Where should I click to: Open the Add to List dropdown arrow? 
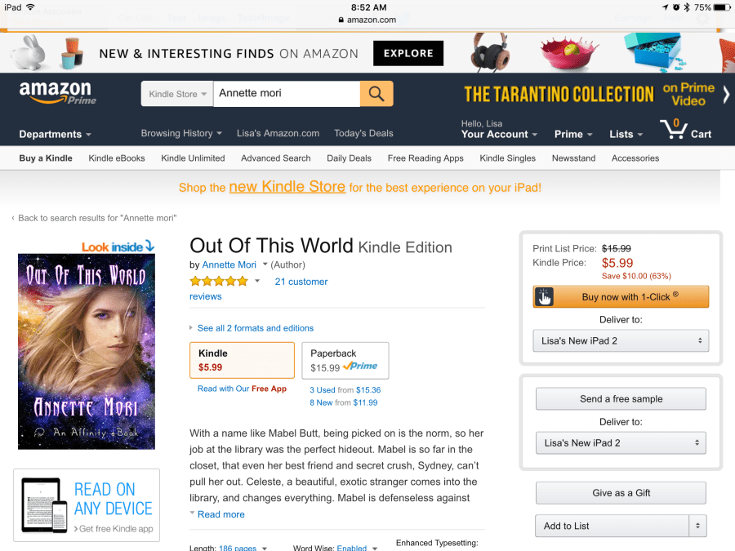point(697,526)
